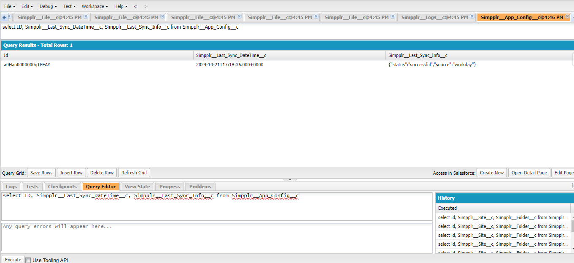Click the Query Results - Total Rows header
Image resolution: width=574 pixels, height=263 pixels.
tap(288, 45)
